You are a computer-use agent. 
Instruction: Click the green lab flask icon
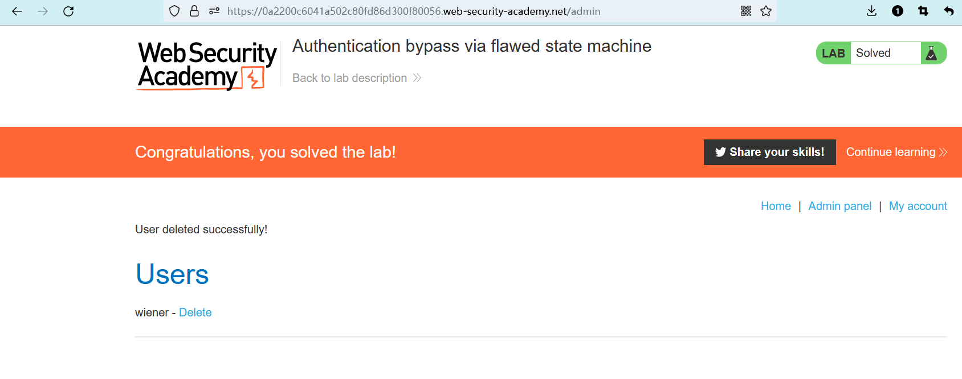pyautogui.click(x=932, y=53)
